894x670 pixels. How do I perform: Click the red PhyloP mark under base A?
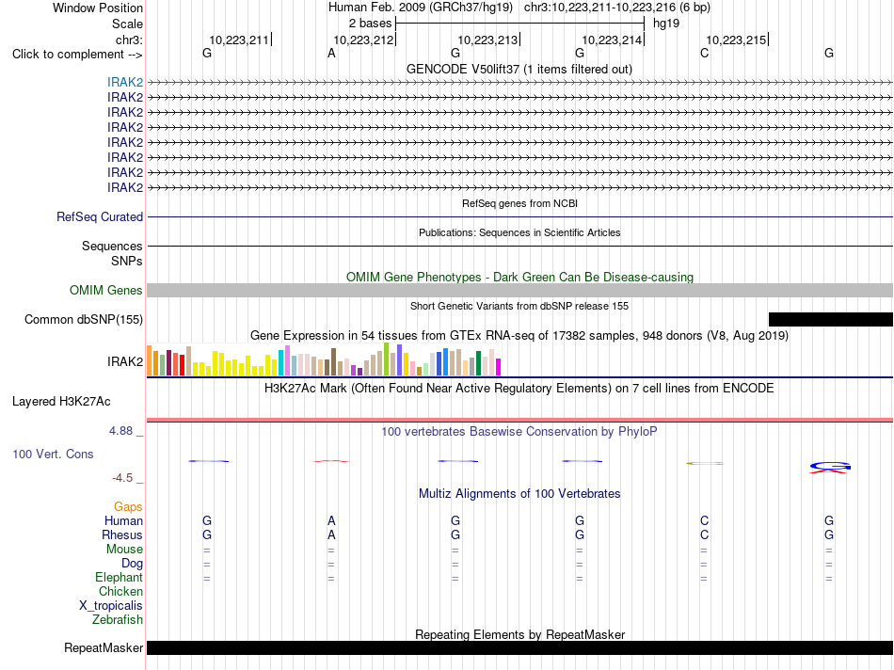[x=331, y=461]
